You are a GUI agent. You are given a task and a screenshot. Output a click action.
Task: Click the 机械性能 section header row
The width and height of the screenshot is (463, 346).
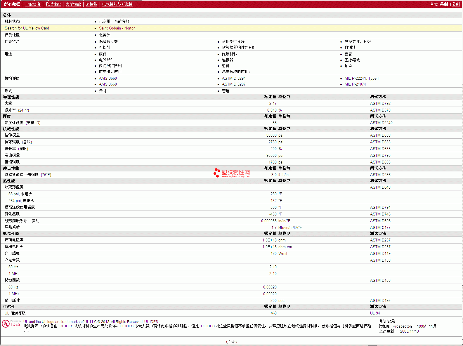pyautogui.click(x=11, y=129)
